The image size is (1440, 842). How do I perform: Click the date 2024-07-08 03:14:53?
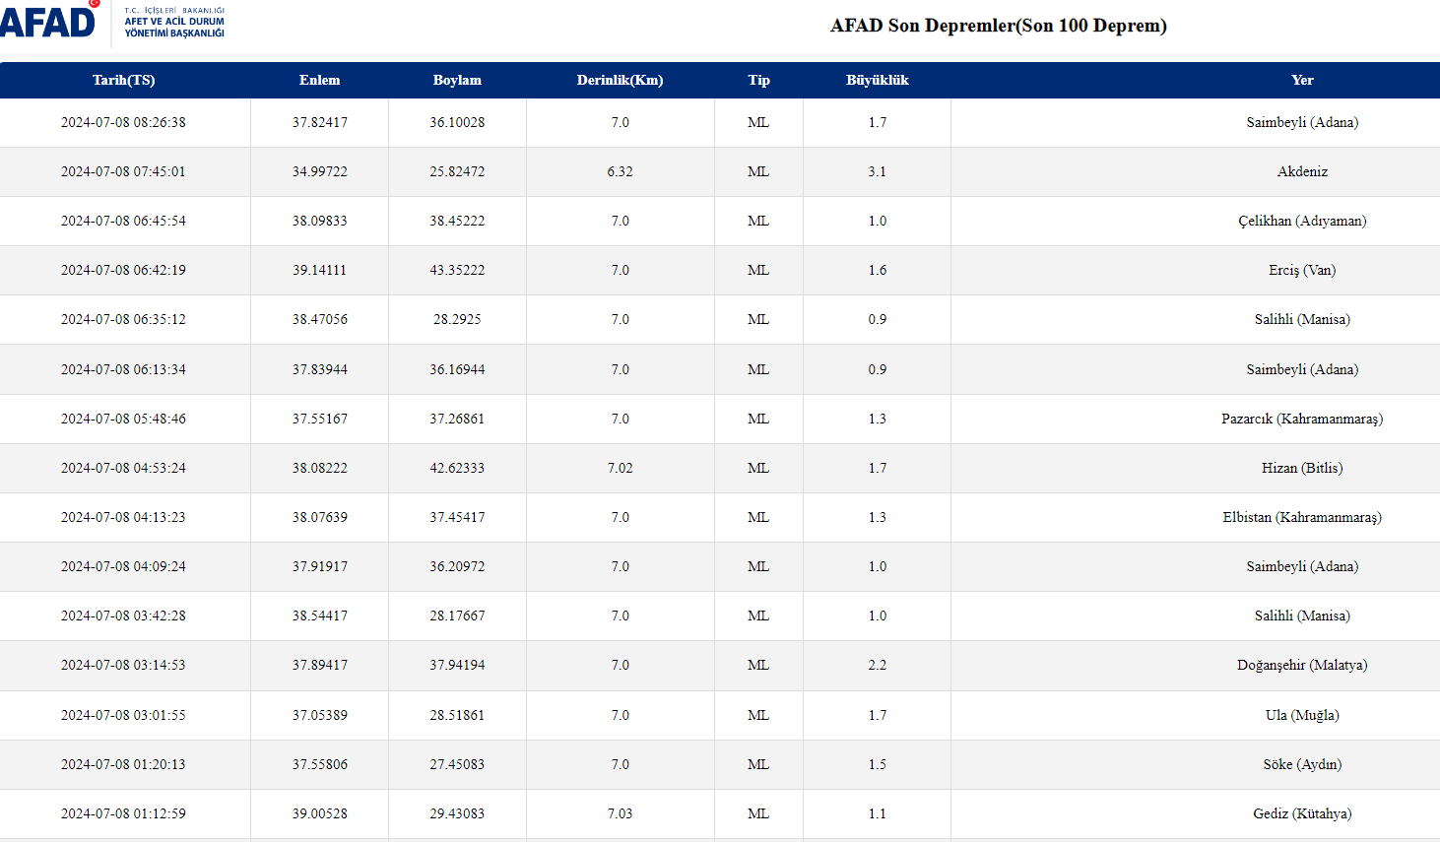[x=124, y=665]
